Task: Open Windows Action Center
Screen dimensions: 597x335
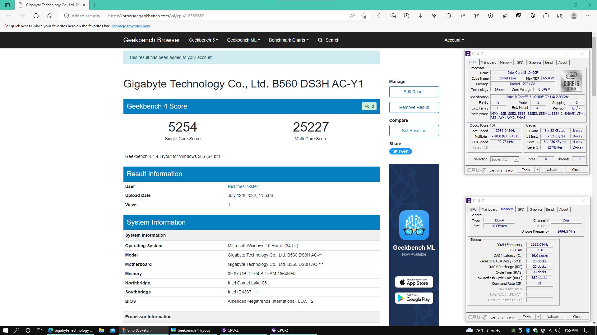Action: point(587,330)
